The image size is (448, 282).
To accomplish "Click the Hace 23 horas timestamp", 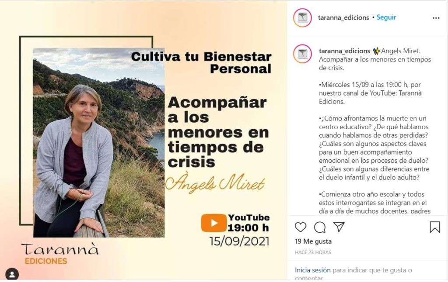I will pyautogui.click(x=313, y=252).
